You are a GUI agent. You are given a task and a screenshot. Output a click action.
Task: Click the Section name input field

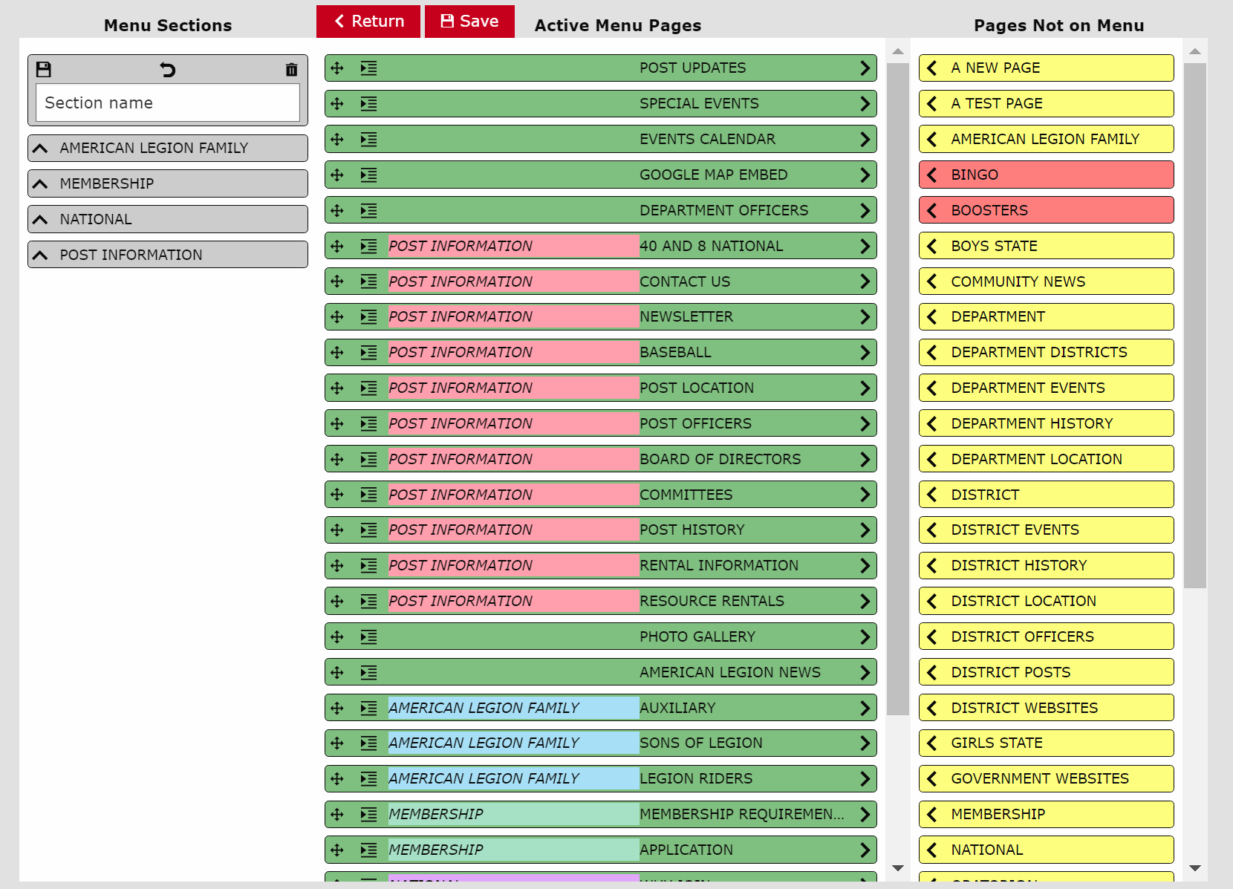pos(168,102)
